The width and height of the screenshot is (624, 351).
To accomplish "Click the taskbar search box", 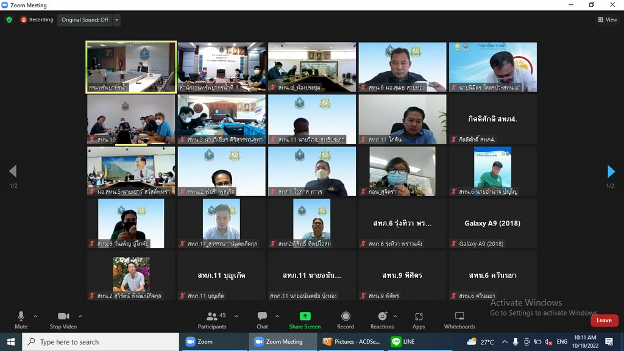I will pos(101,342).
